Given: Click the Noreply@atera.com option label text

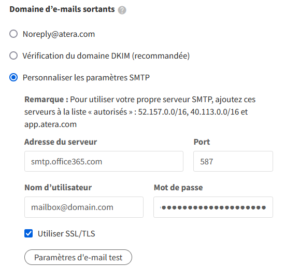Looking at the screenshot, I should pos(59,34).
